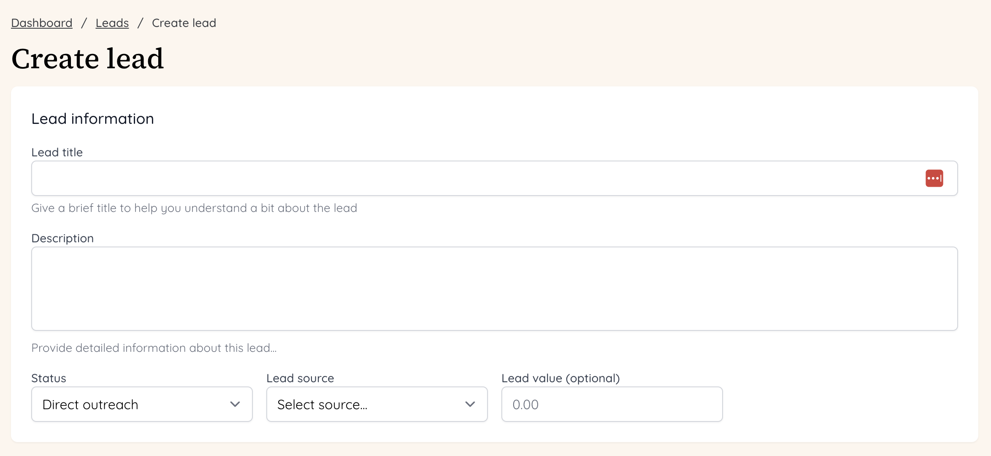Focus the Lead title input field

tap(464, 178)
